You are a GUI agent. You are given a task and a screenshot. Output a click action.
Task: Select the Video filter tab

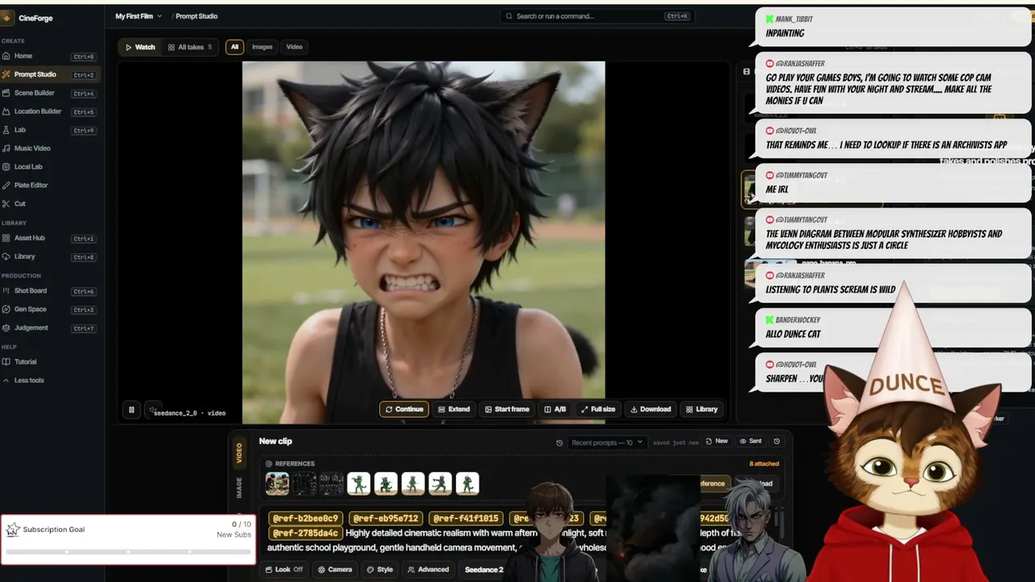point(294,47)
